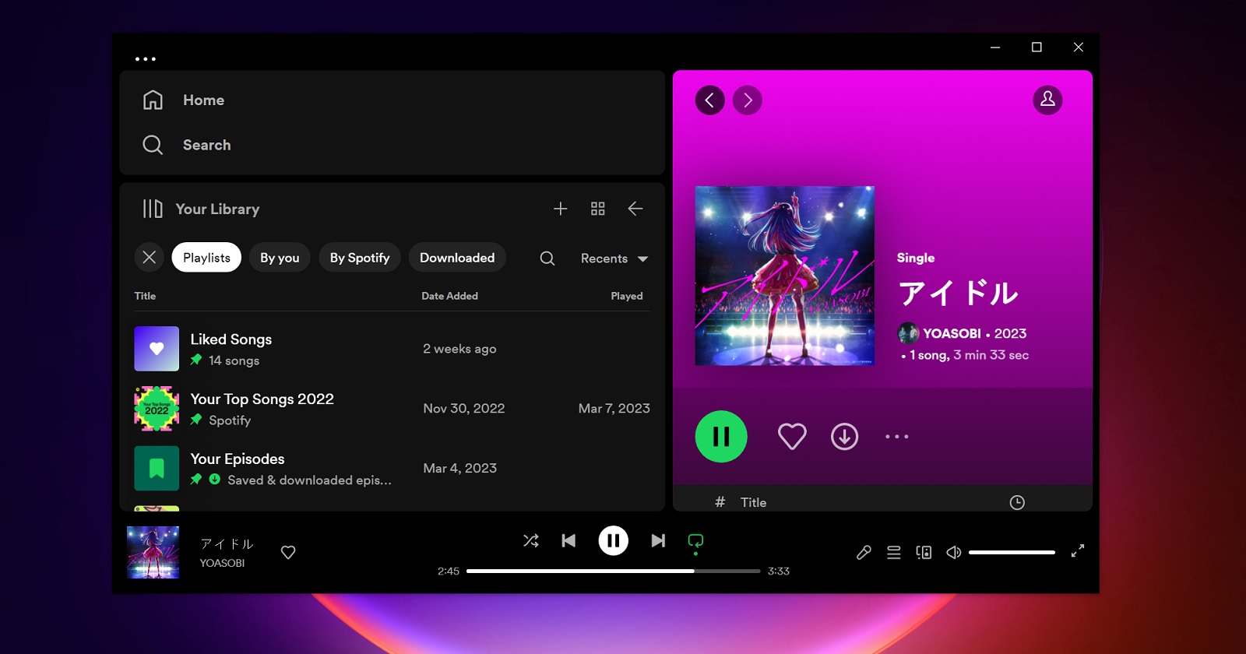Click now playing cover thumbnail
Screen dimensions: 1246x654
point(153,552)
